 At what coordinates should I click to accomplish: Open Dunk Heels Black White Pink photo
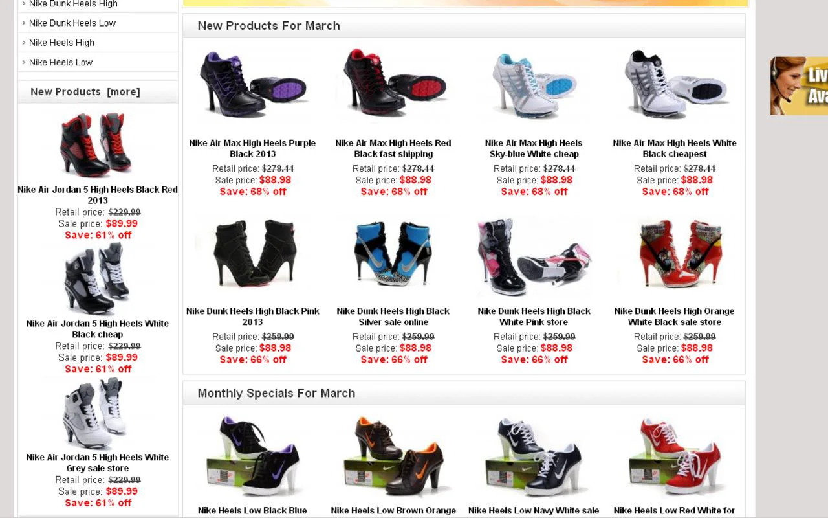[x=534, y=253]
